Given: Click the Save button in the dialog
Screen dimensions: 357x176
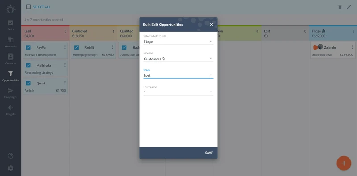Looking at the screenshot, I should pyautogui.click(x=209, y=153).
